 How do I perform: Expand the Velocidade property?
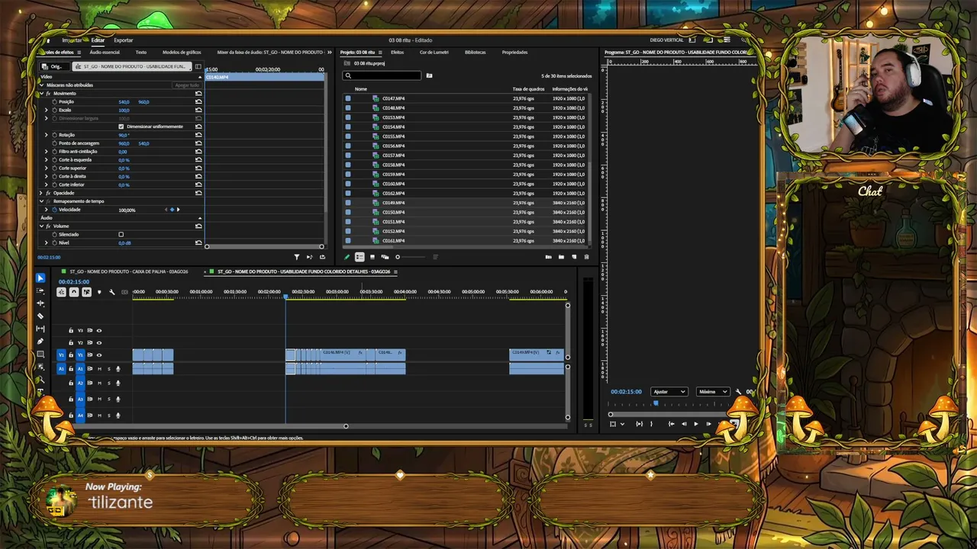[x=47, y=210]
